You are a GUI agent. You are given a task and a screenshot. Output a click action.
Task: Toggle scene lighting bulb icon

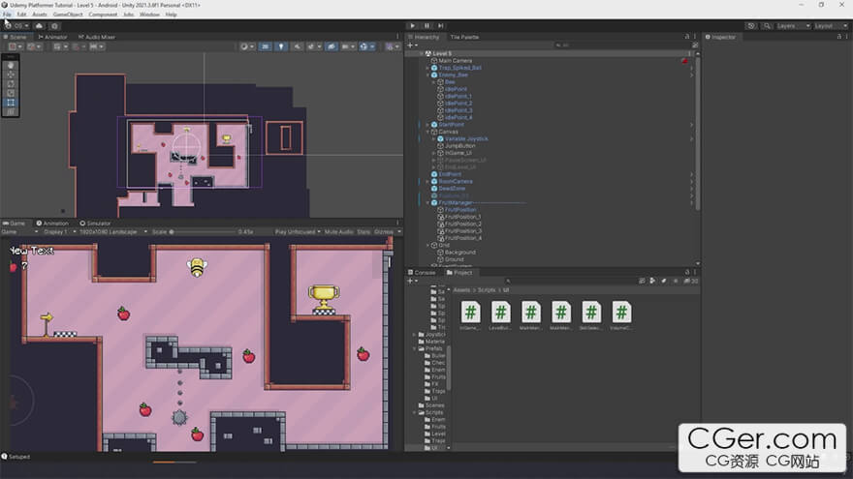(x=281, y=46)
